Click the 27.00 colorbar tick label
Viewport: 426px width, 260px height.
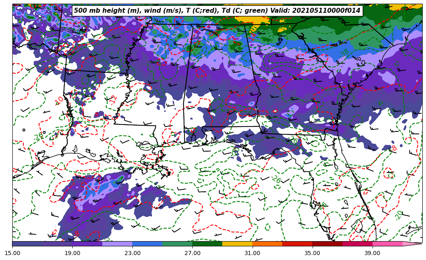point(192,253)
